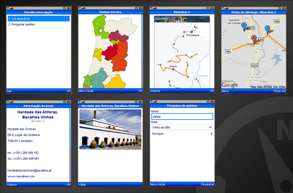Click the orange-red eastern wine region
Screen dimensions: 293x193
(120, 56)
